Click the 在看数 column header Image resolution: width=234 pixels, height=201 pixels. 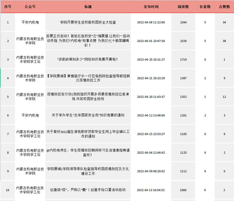coord(205,6)
